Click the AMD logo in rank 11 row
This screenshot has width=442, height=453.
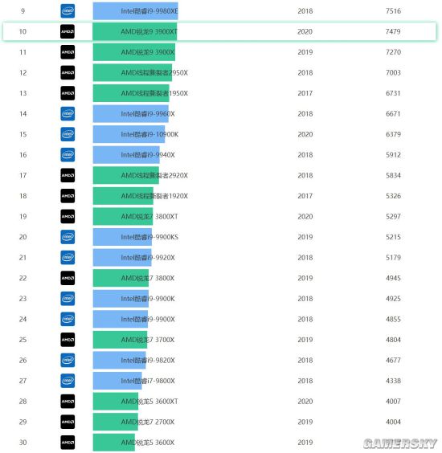click(x=68, y=52)
